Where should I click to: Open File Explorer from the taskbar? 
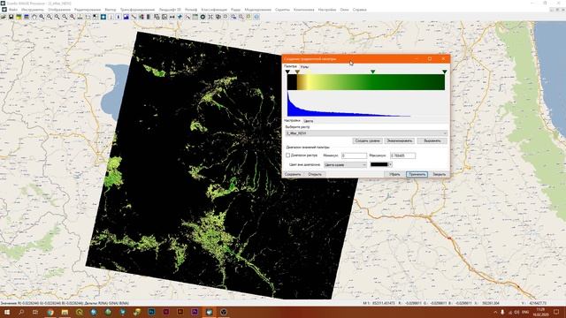click(x=65, y=312)
